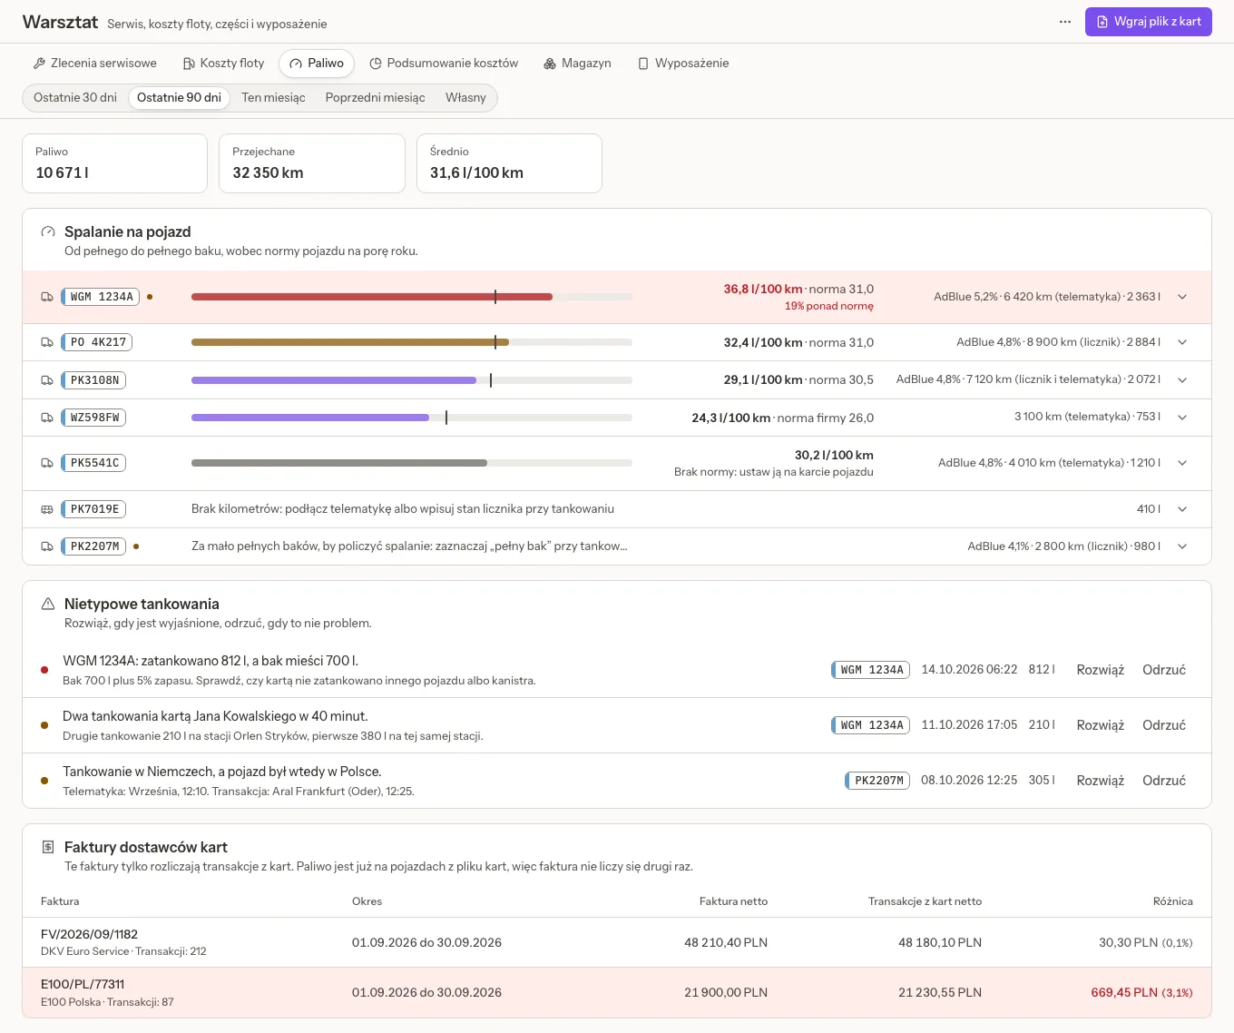The image size is (1234, 1033).
Task: Switch the period to Ten miesiąc
Action: [273, 98]
